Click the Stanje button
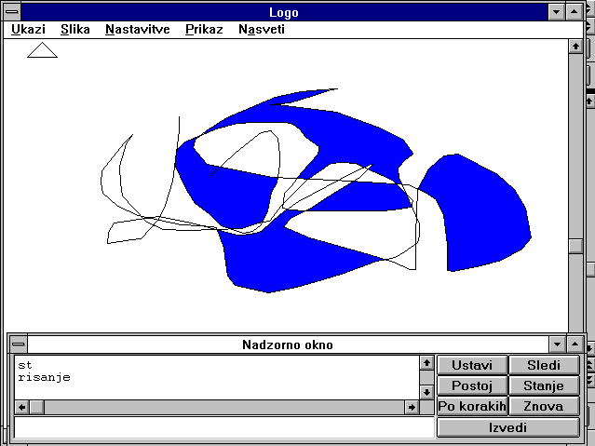Screen dimensions: 595x446 (x=544, y=385)
